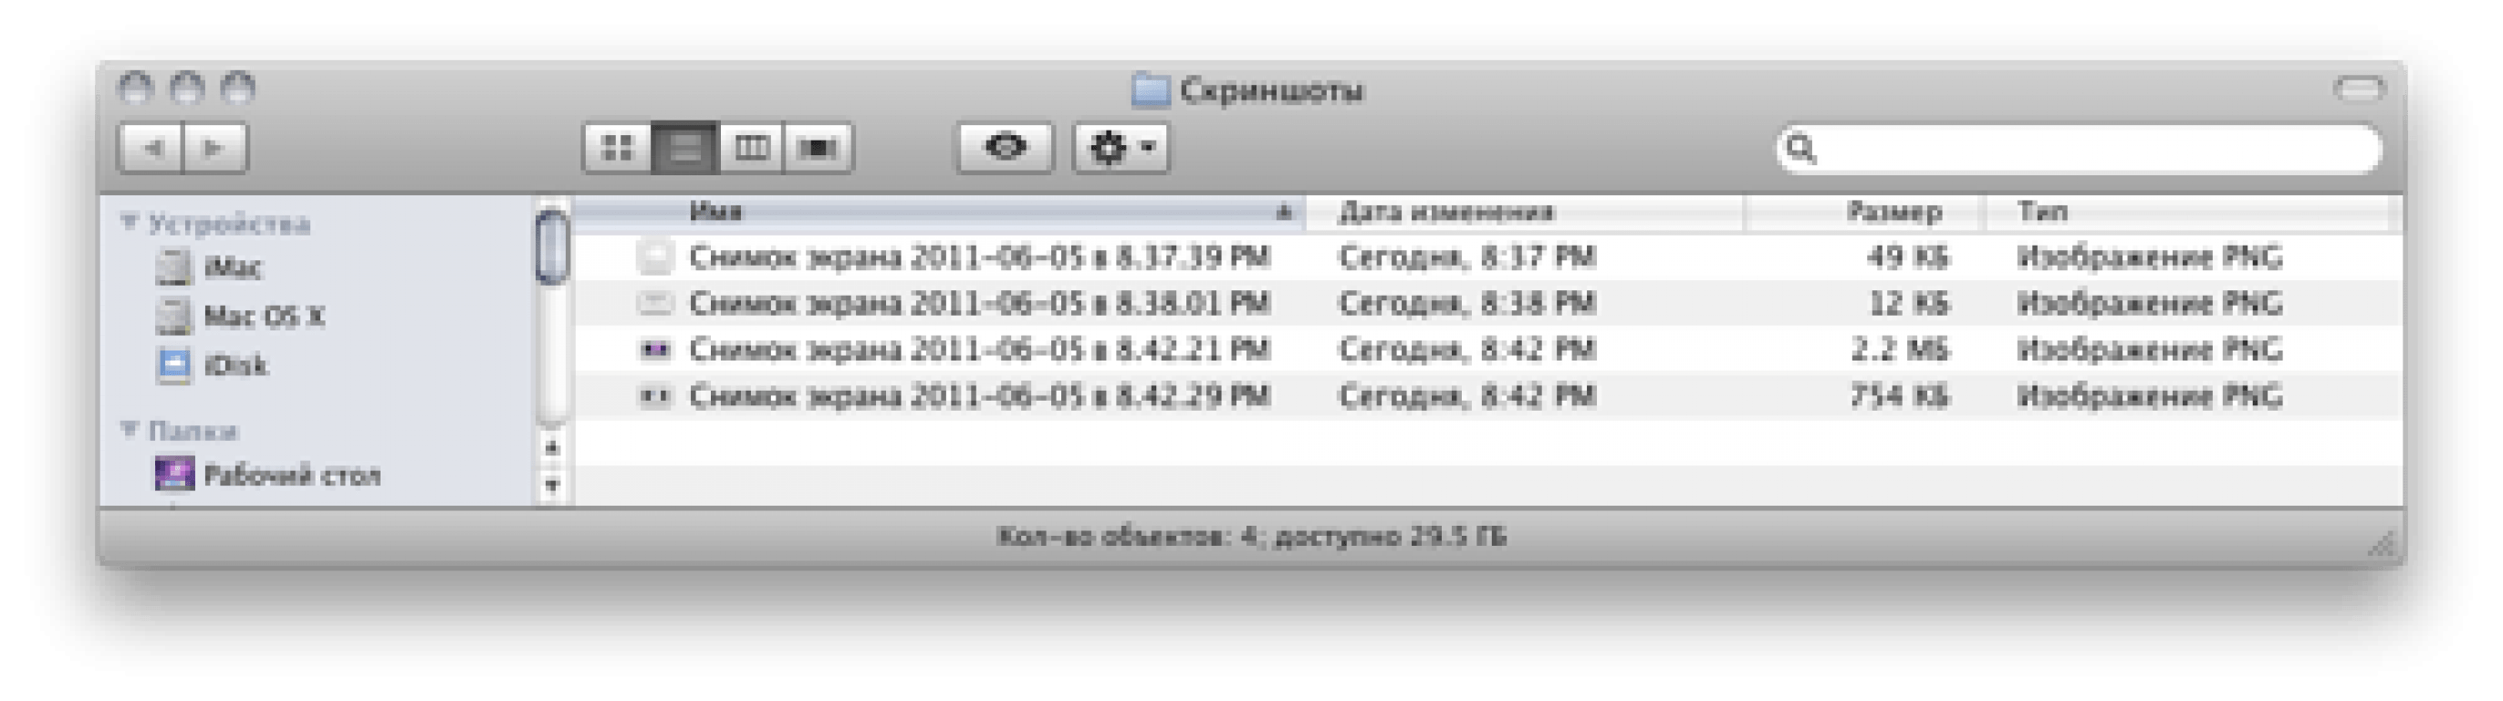Open the gear action menu

click(x=1121, y=148)
